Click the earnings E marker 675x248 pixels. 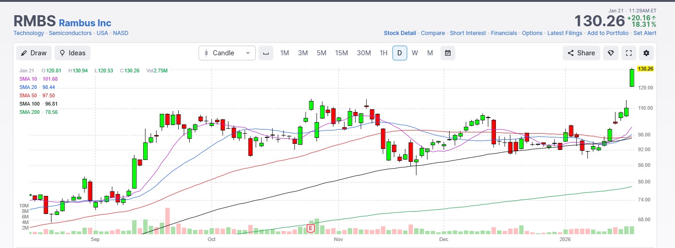[311, 228]
